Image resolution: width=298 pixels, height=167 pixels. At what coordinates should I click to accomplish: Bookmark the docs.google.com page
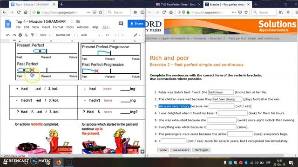click(x=101, y=13)
